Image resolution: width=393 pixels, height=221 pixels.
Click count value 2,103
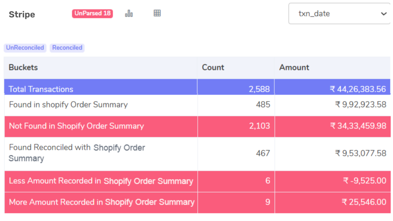point(259,126)
